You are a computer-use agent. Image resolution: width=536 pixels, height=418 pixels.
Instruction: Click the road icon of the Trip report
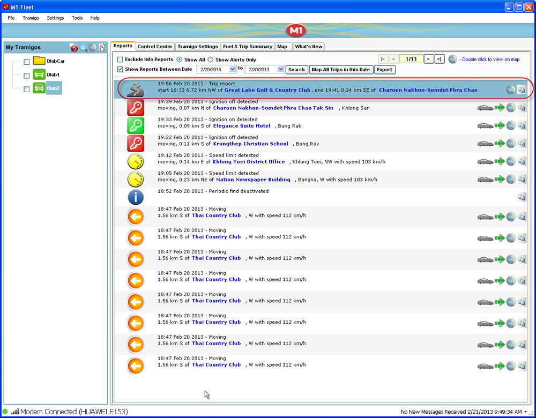pyautogui.click(x=136, y=89)
